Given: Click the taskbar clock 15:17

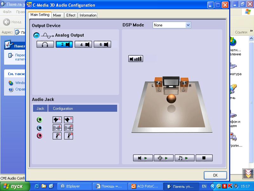Looking at the screenshot, I should point(245,186).
